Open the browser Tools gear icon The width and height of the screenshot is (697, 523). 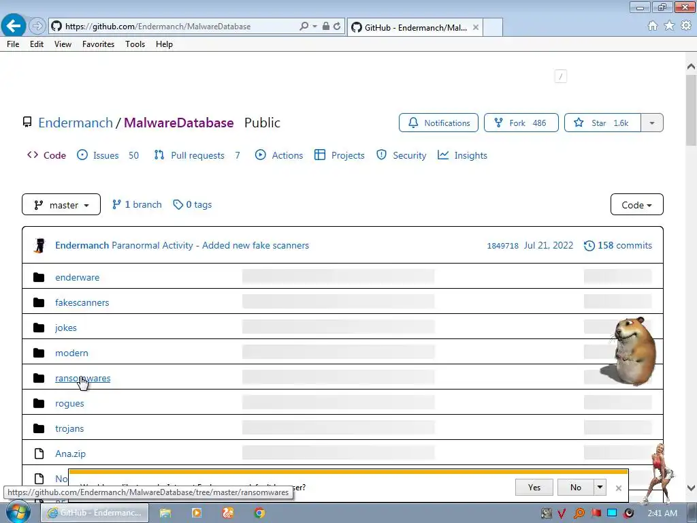686,26
